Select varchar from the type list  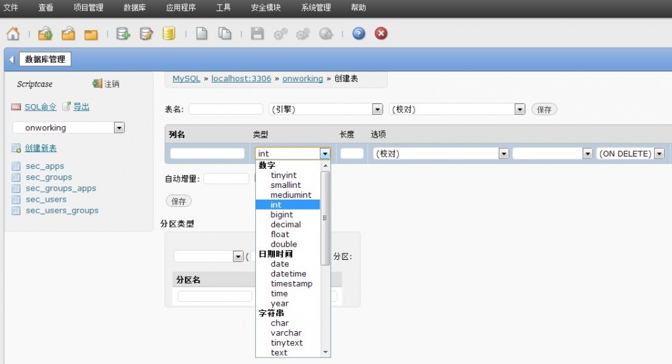286,333
